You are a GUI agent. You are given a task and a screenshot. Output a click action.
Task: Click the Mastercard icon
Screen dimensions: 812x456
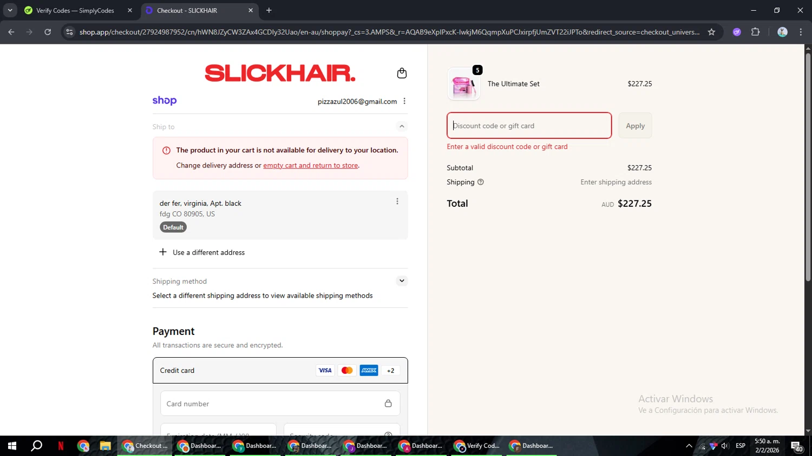point(347,371)
